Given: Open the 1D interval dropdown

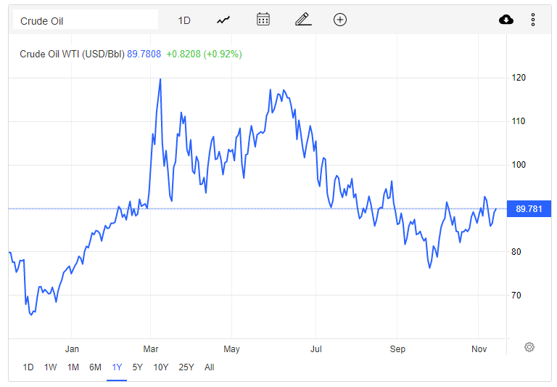Looking at the screenshot, I should tap(184, 20).
